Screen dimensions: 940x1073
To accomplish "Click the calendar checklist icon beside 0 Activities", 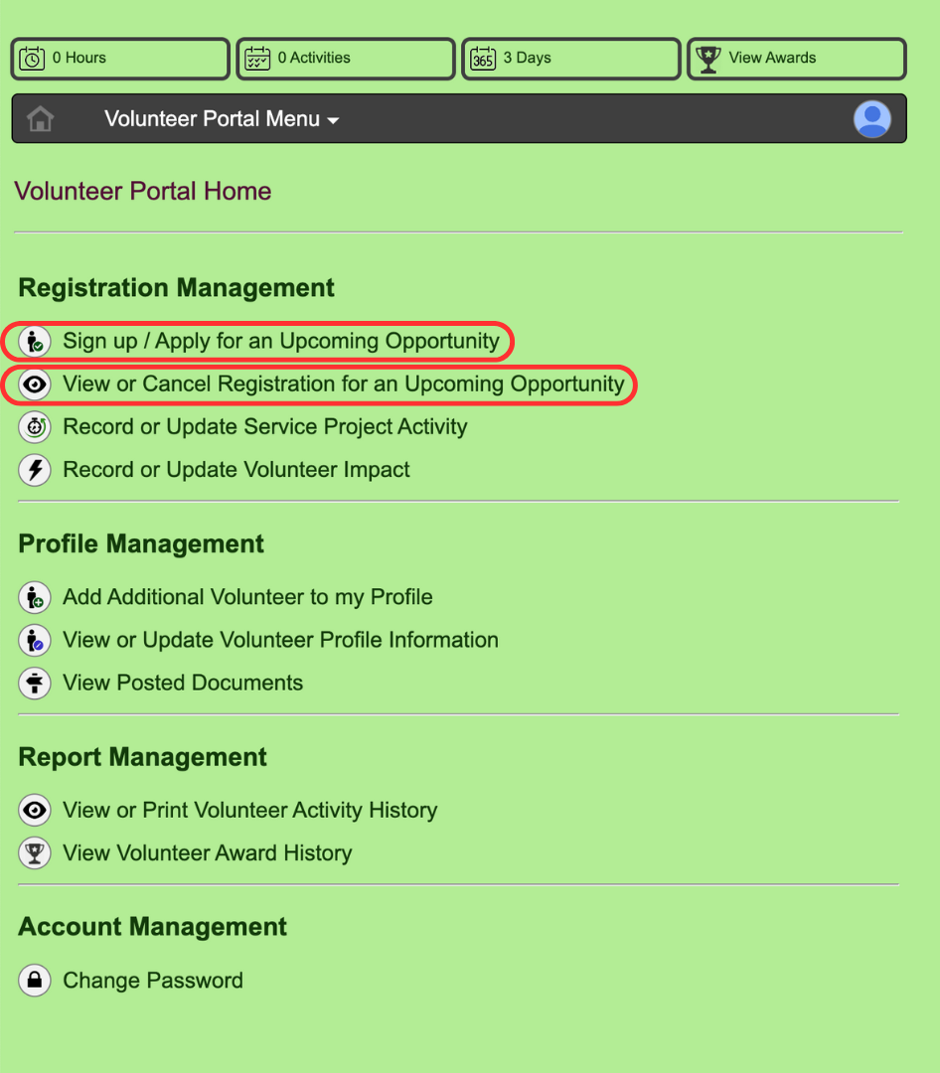I will tap(257, 59).
